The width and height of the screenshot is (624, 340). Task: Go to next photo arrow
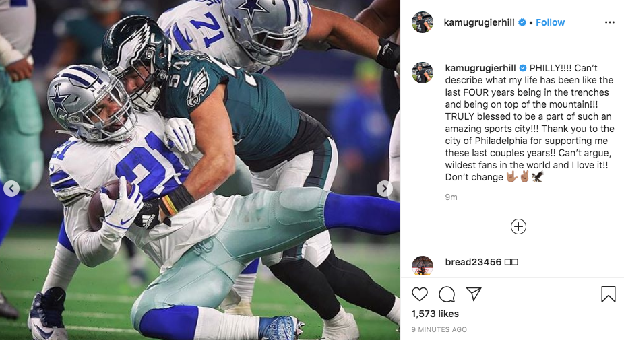384,189
